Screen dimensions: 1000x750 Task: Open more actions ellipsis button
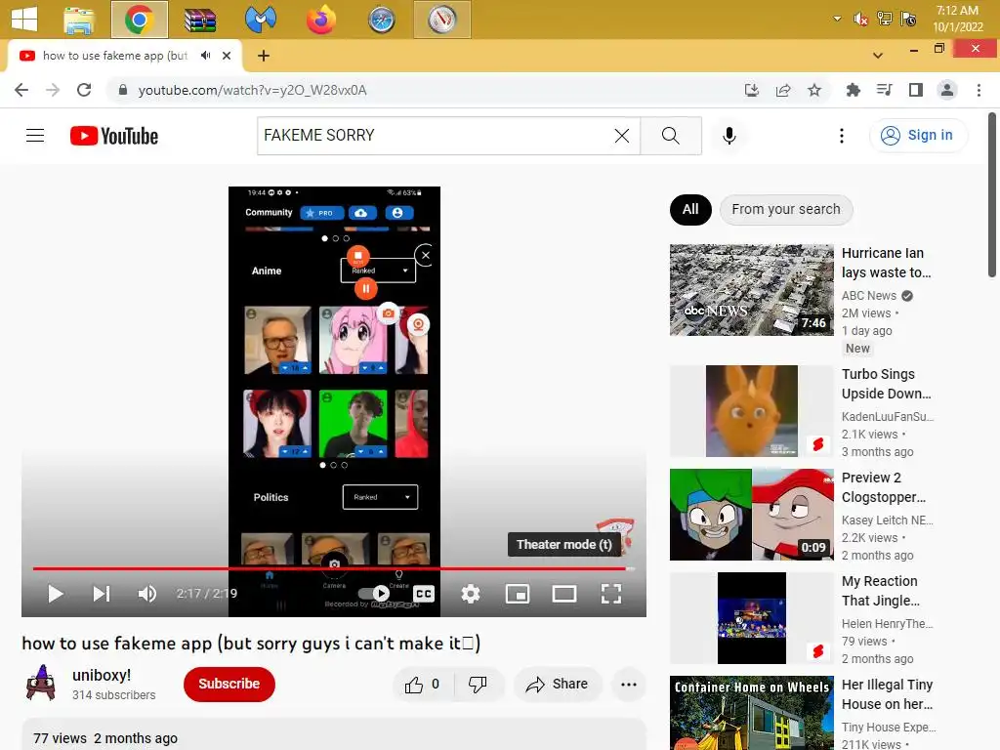click(629, 685)
